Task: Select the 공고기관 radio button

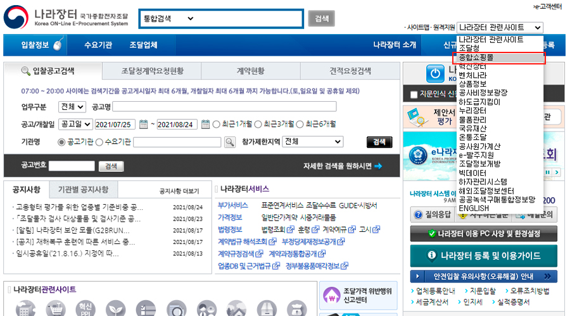Action: point(61,142)
